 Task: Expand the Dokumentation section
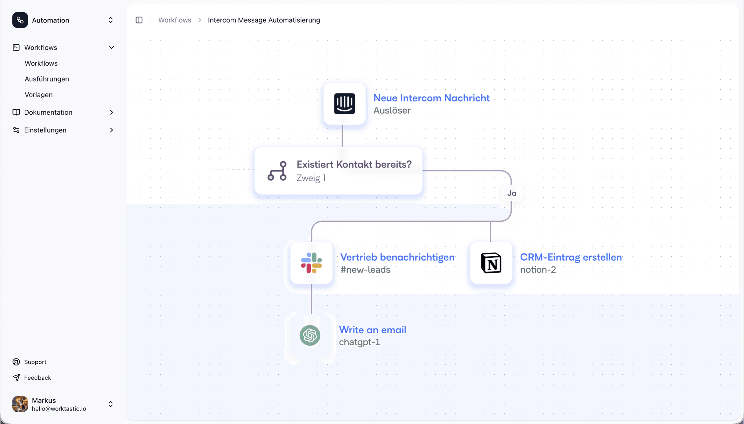pyautogui.click(x=112, y=113)
